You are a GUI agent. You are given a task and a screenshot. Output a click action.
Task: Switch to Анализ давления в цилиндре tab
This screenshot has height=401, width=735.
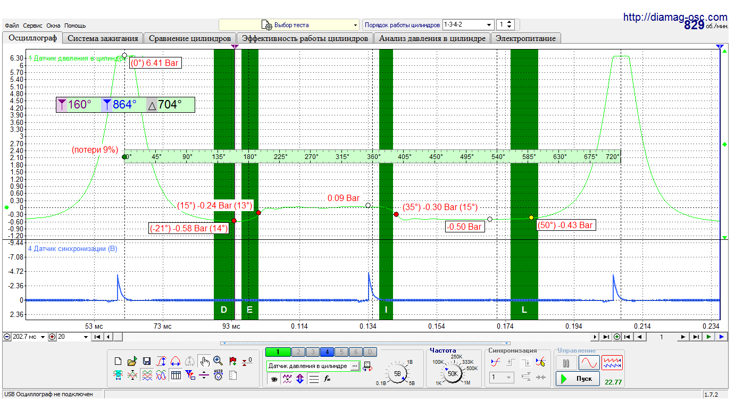[432, 38]
